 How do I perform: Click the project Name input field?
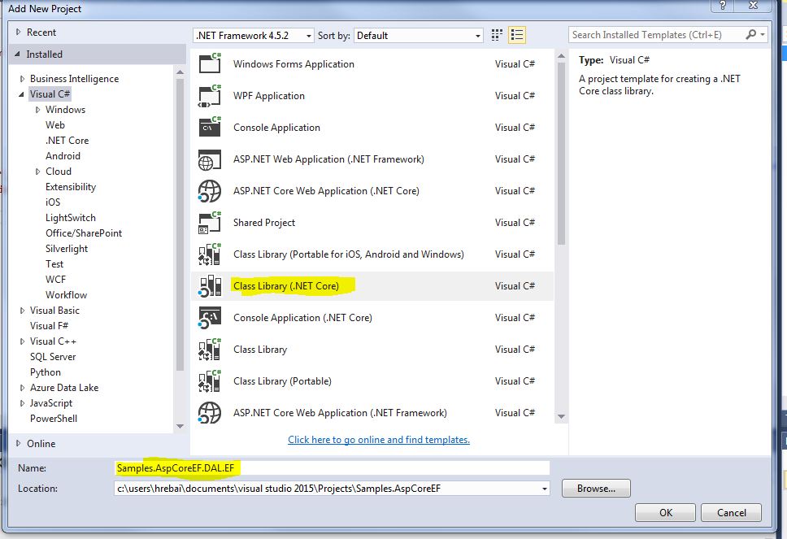(332, 467)
